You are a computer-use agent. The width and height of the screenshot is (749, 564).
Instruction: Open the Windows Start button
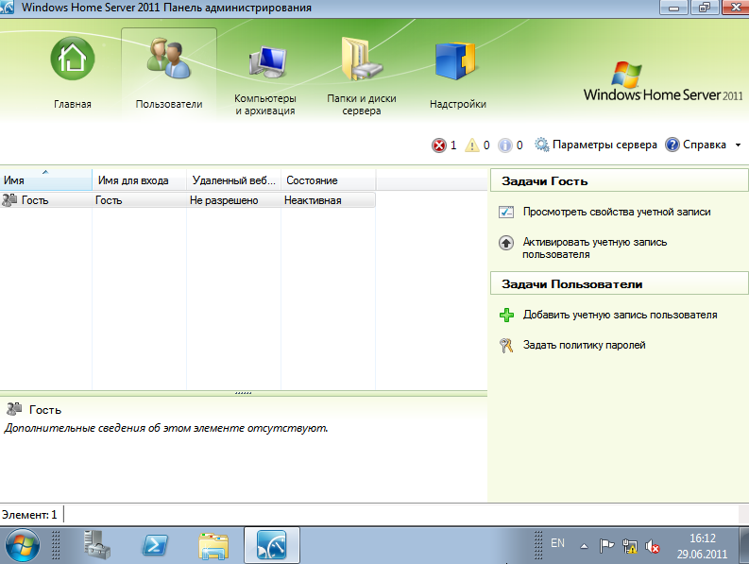click(x=22, y=545)
